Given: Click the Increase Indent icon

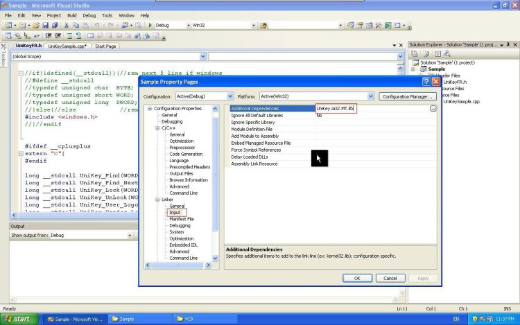Looking at the screenshot, I should click(x=58, y=36).
